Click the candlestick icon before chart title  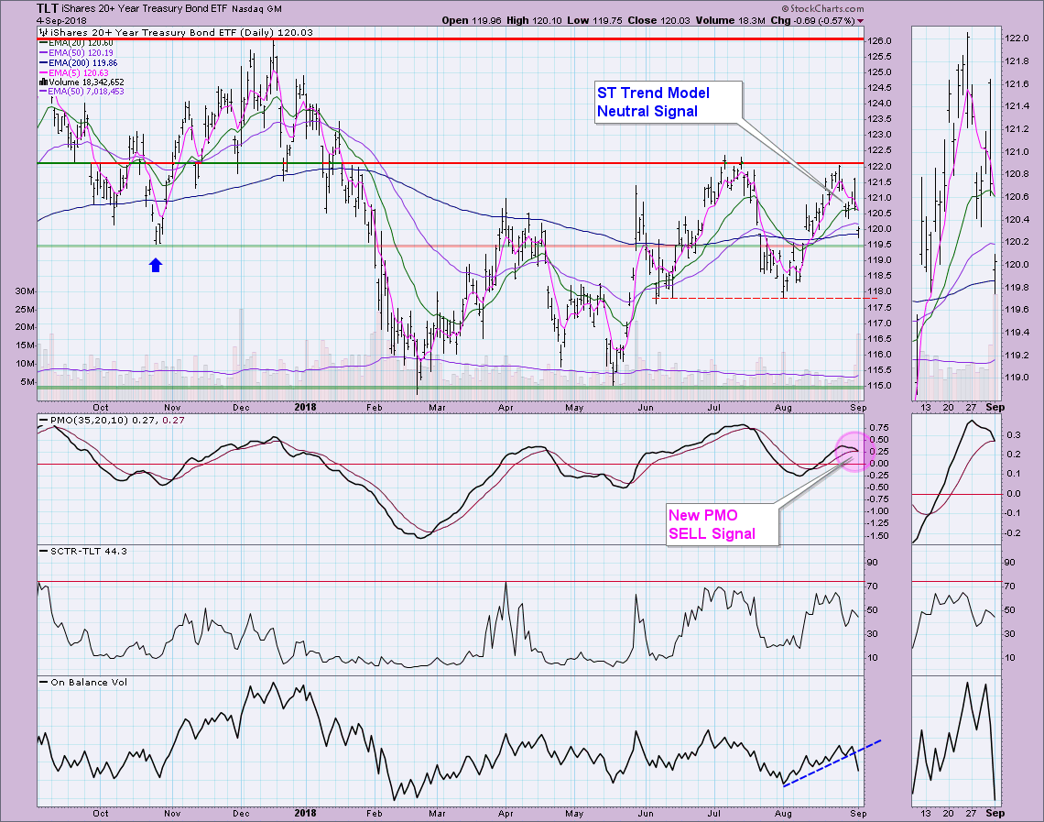click(42, 32)
